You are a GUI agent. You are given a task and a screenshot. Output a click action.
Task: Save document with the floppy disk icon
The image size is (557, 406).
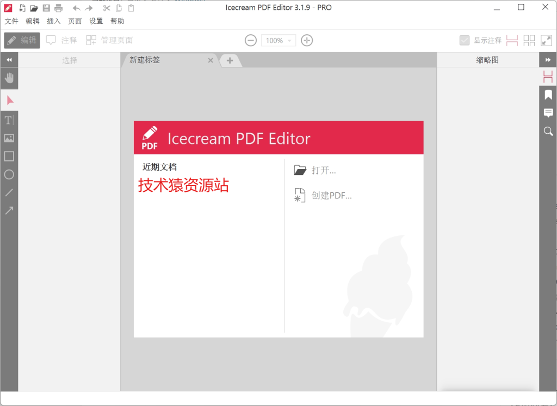click(x=46, y=8)
